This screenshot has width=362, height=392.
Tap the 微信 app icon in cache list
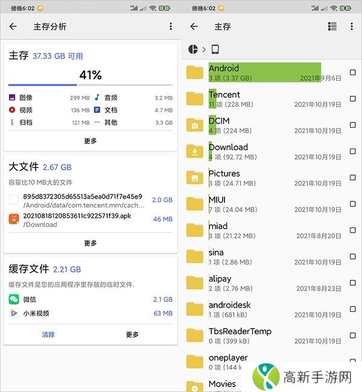click(14, 299)
